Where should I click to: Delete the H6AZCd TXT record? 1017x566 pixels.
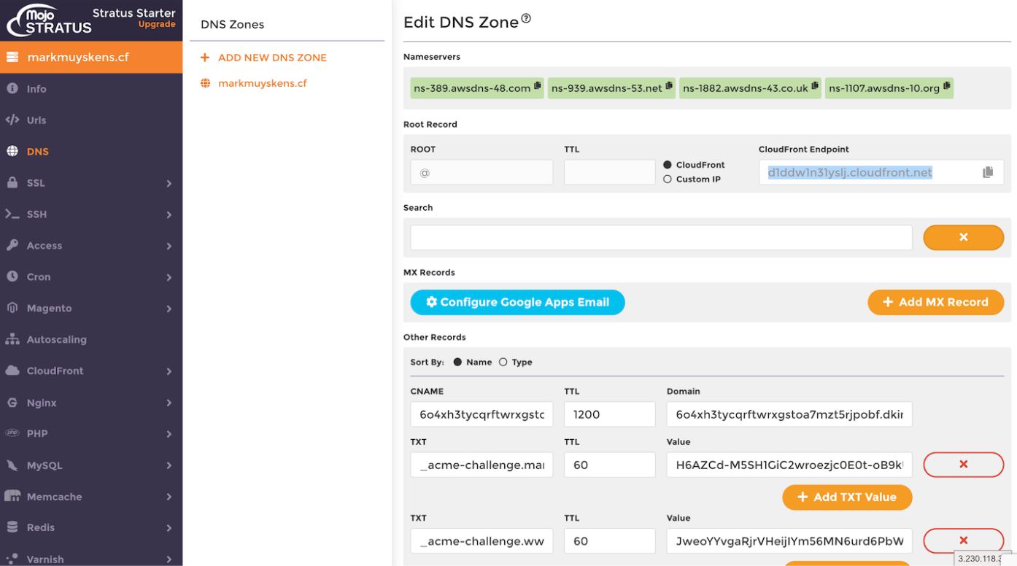[x=963, y=465]
